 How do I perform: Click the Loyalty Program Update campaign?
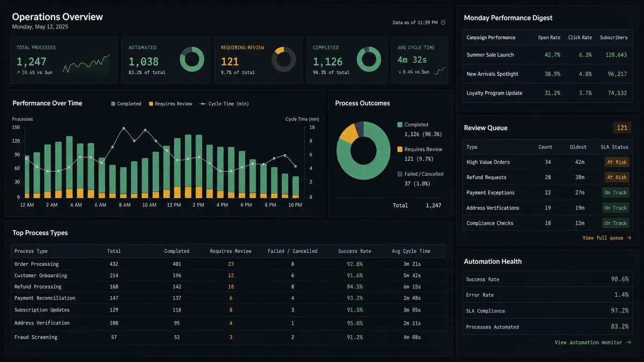[x=494, y=93]
